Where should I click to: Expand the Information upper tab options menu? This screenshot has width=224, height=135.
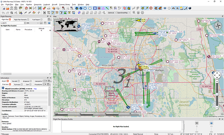pos(49,81)
